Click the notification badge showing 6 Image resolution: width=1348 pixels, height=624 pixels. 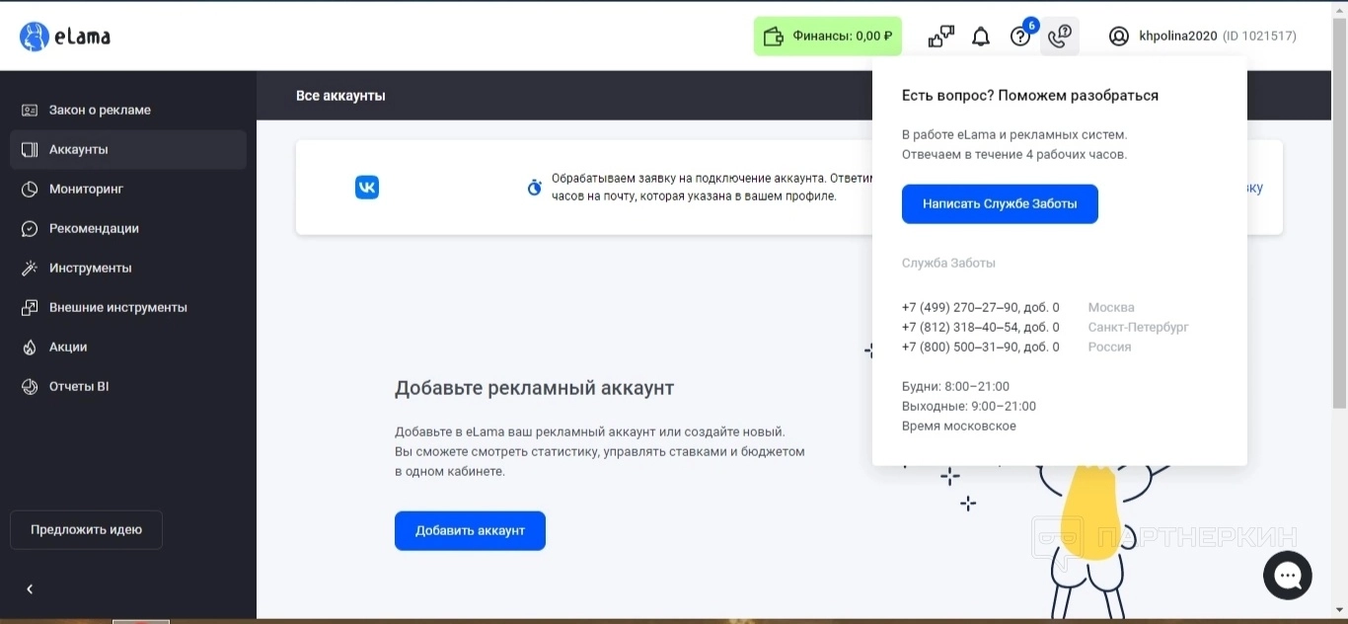pos(1031,25)
